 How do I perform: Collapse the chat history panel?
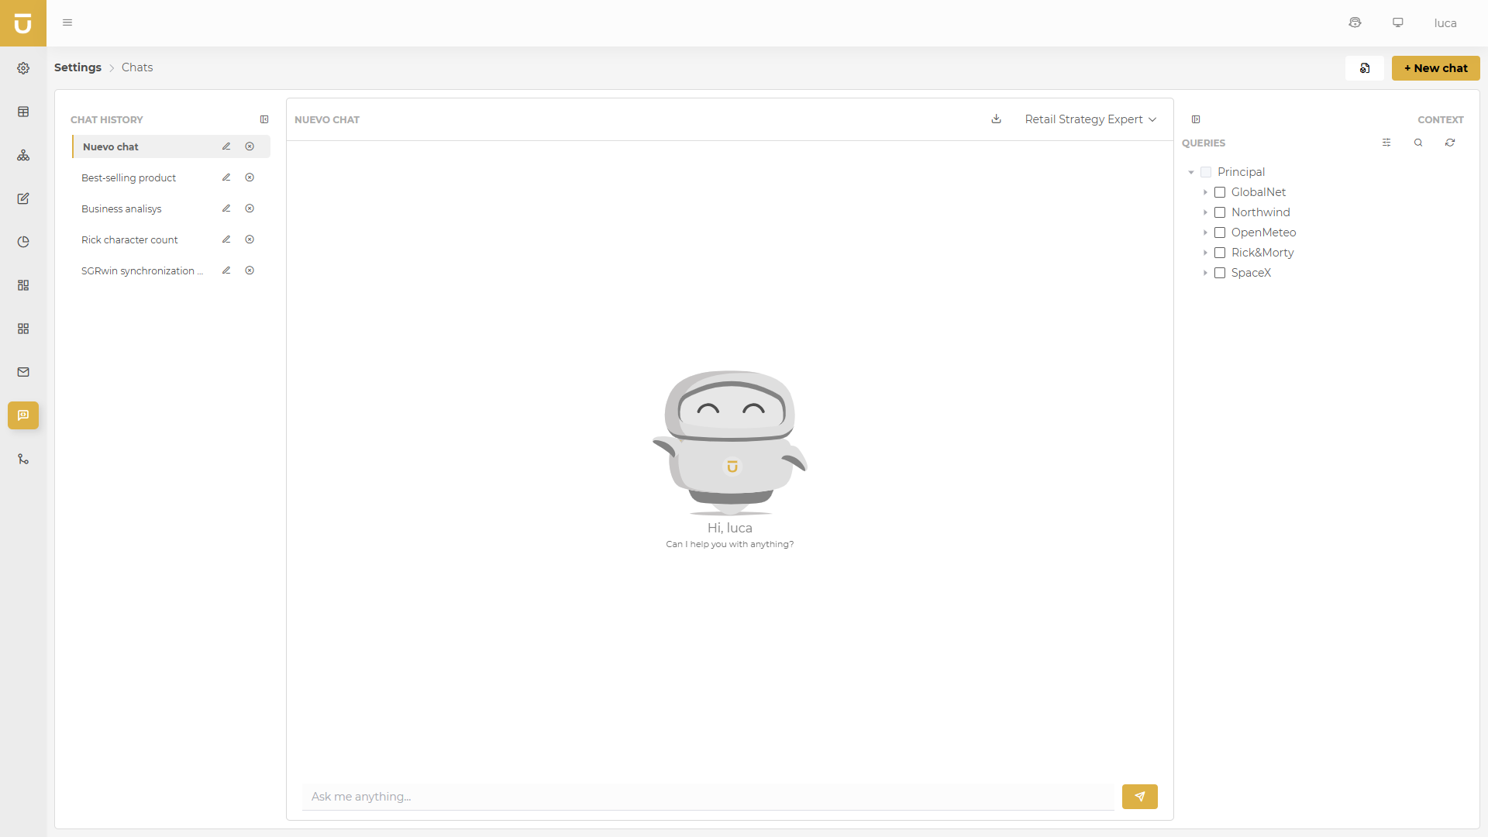(x=264, y=119)
